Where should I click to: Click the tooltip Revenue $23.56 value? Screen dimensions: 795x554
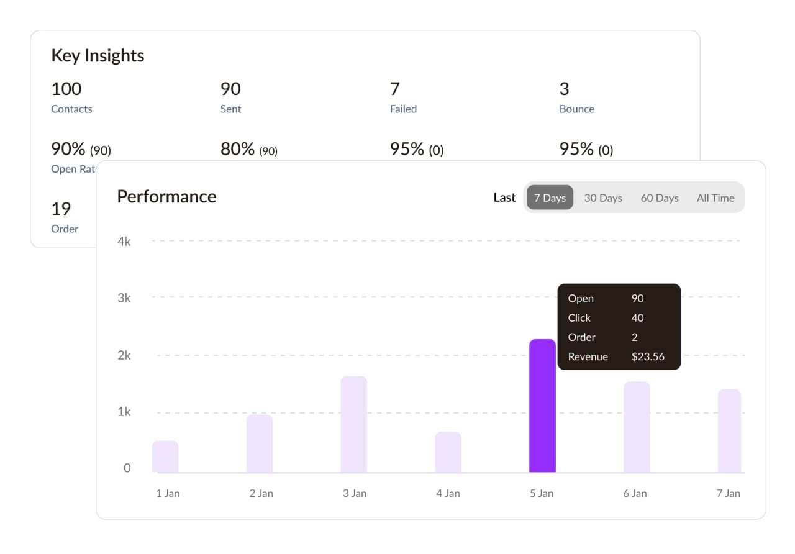[648, 356]
